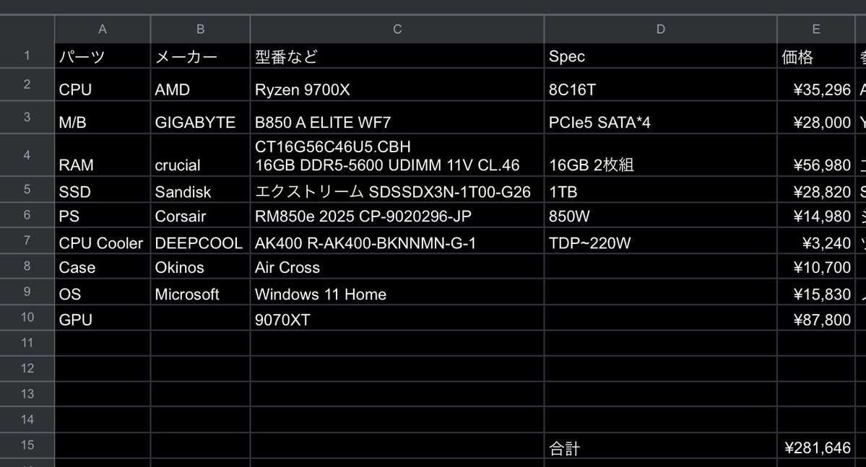The height and width of the screenshot is (467, 866).
Task: Select the CPU Cooler cell
Action: click(102, 240)
